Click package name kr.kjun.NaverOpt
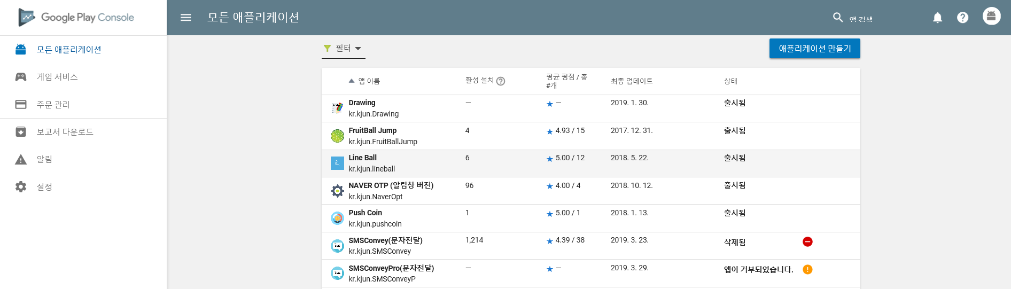 [x=375, y=197]
